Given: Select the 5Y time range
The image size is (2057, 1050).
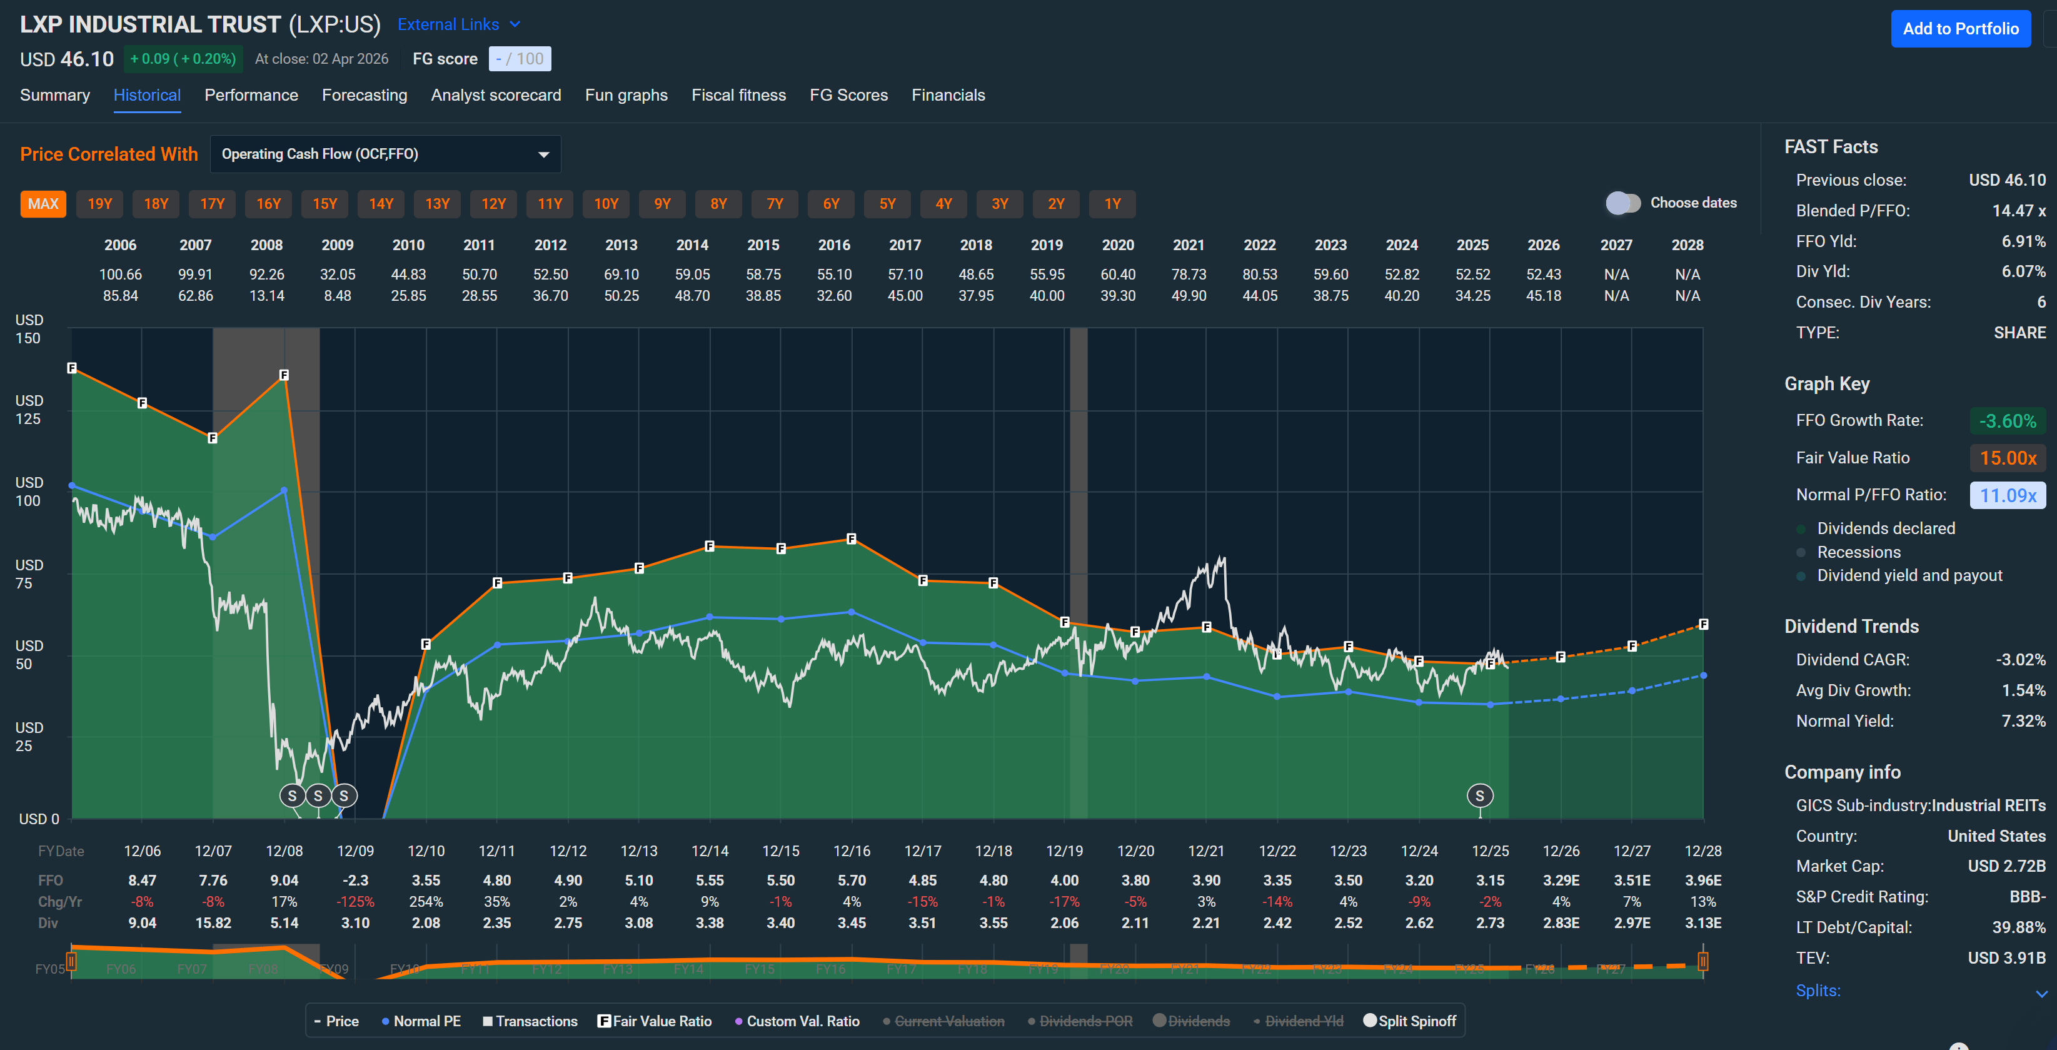Looking at the screenshot, I should click(887, 204).
